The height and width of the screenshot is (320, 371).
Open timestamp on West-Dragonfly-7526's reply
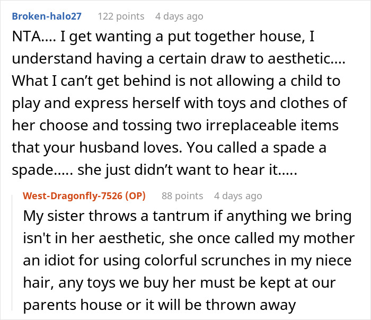pos(238,196)
